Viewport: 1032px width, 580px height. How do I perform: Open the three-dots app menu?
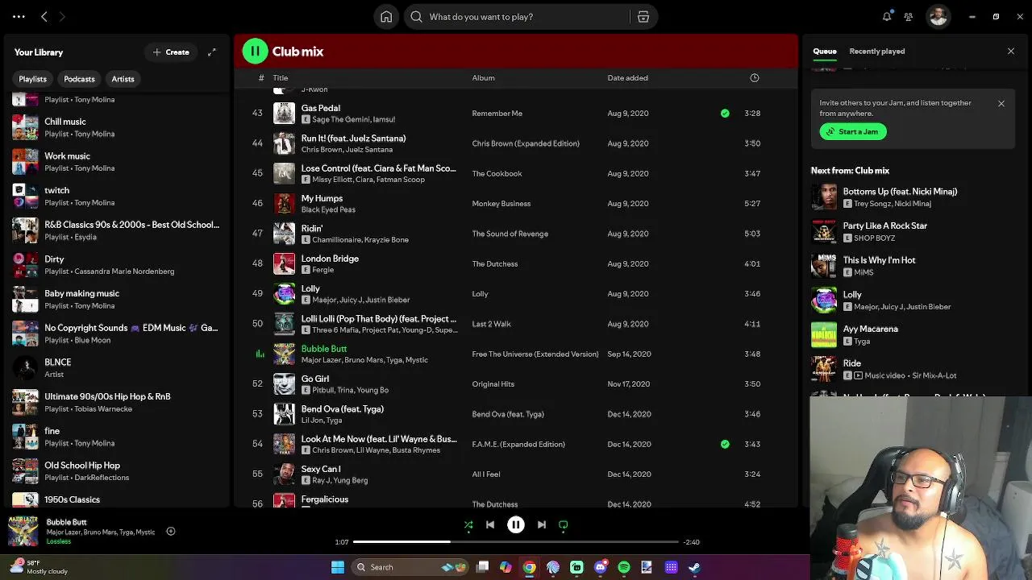(19, 16)
